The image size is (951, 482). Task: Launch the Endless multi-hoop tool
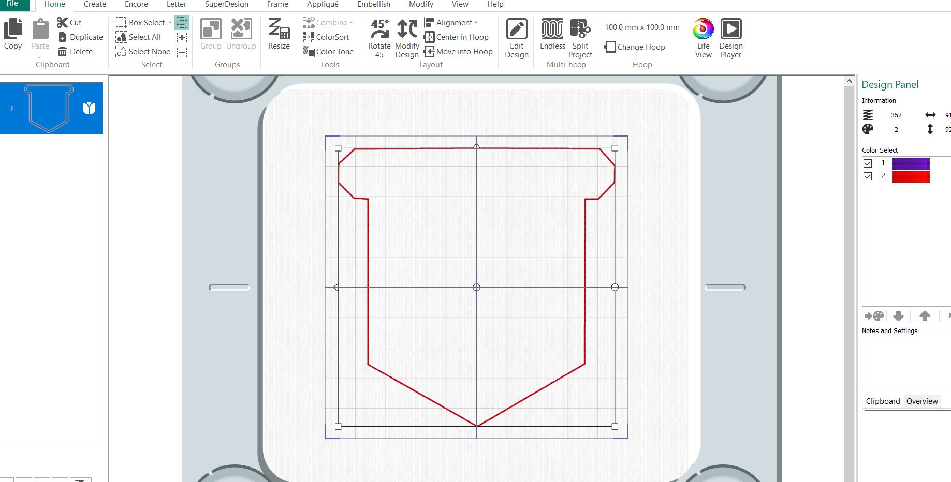point(552,34)
